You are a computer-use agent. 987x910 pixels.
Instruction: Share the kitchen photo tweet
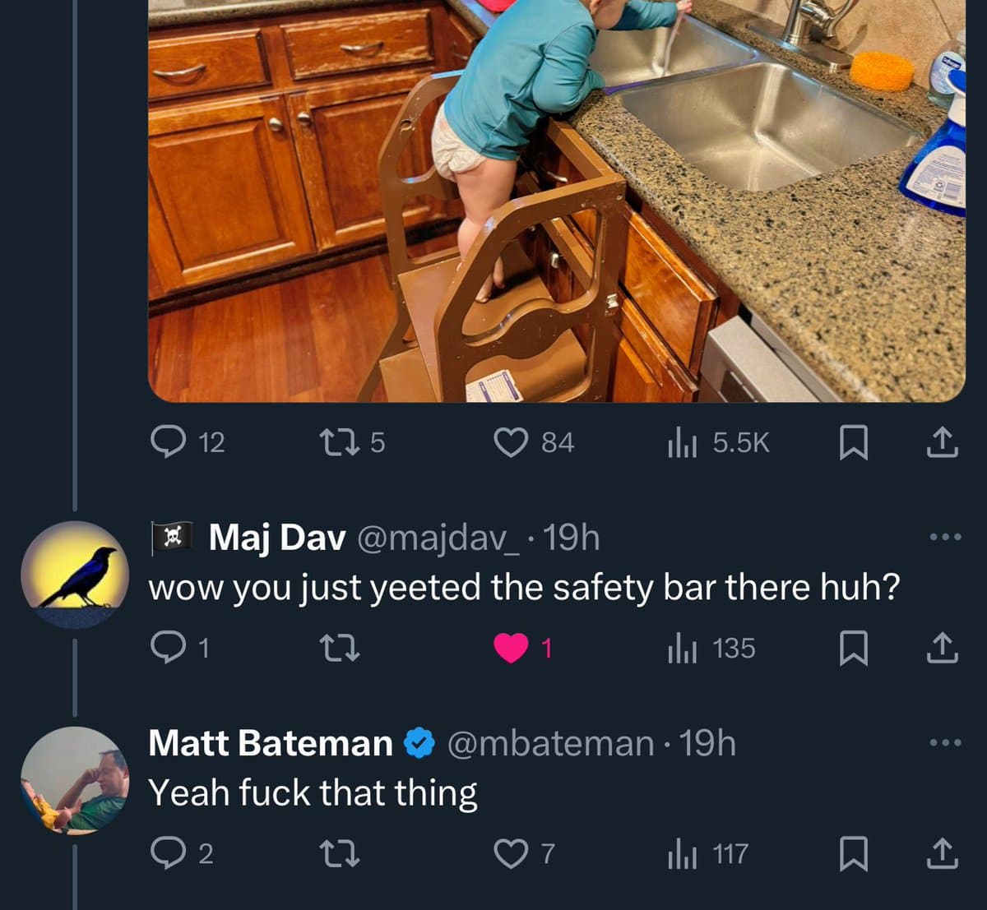[x=943, y=443]
